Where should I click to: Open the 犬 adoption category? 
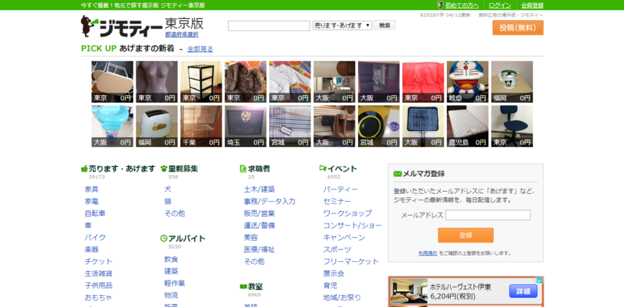coord(168,189)
